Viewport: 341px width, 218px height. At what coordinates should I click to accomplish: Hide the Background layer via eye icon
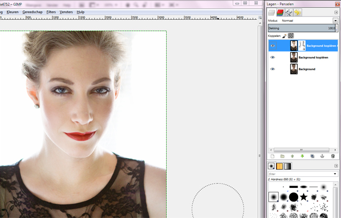tap(272, 69)
